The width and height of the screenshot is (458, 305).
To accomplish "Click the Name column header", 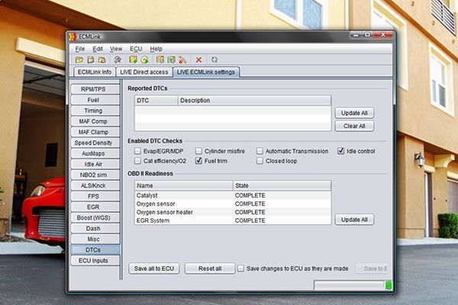I will pyautogui.click(x=184, y=185).
